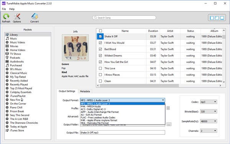This screenshot has height=144, width=230.
Task: Click My Top Rated playlist gear icon
Action: click(7, 77)
